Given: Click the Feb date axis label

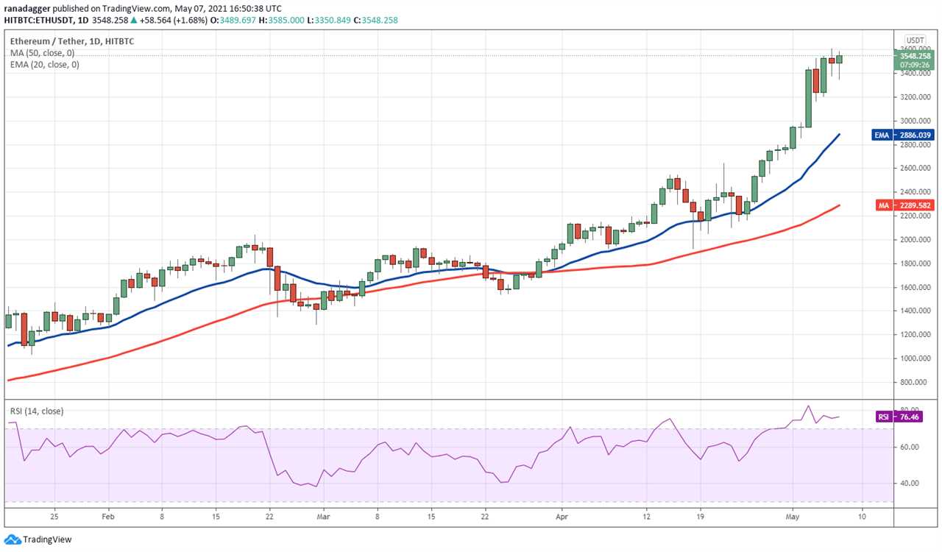Looking at the screenshot, I should click(x=108, y=517).
